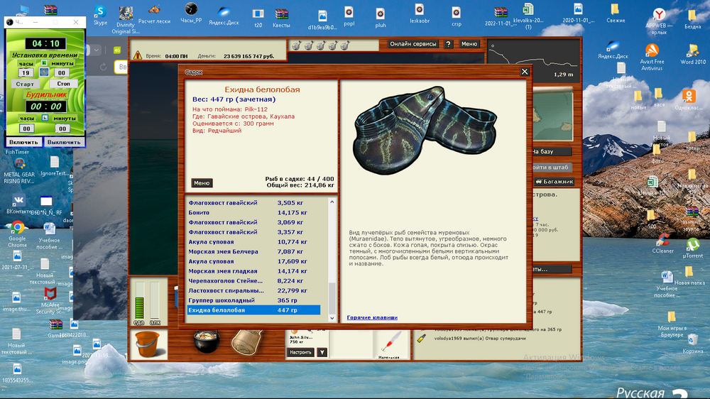Select Флагохвост гавайский 3,069 кг row
Viewport: 710px width, 399px height.
(x=253, y=222)
